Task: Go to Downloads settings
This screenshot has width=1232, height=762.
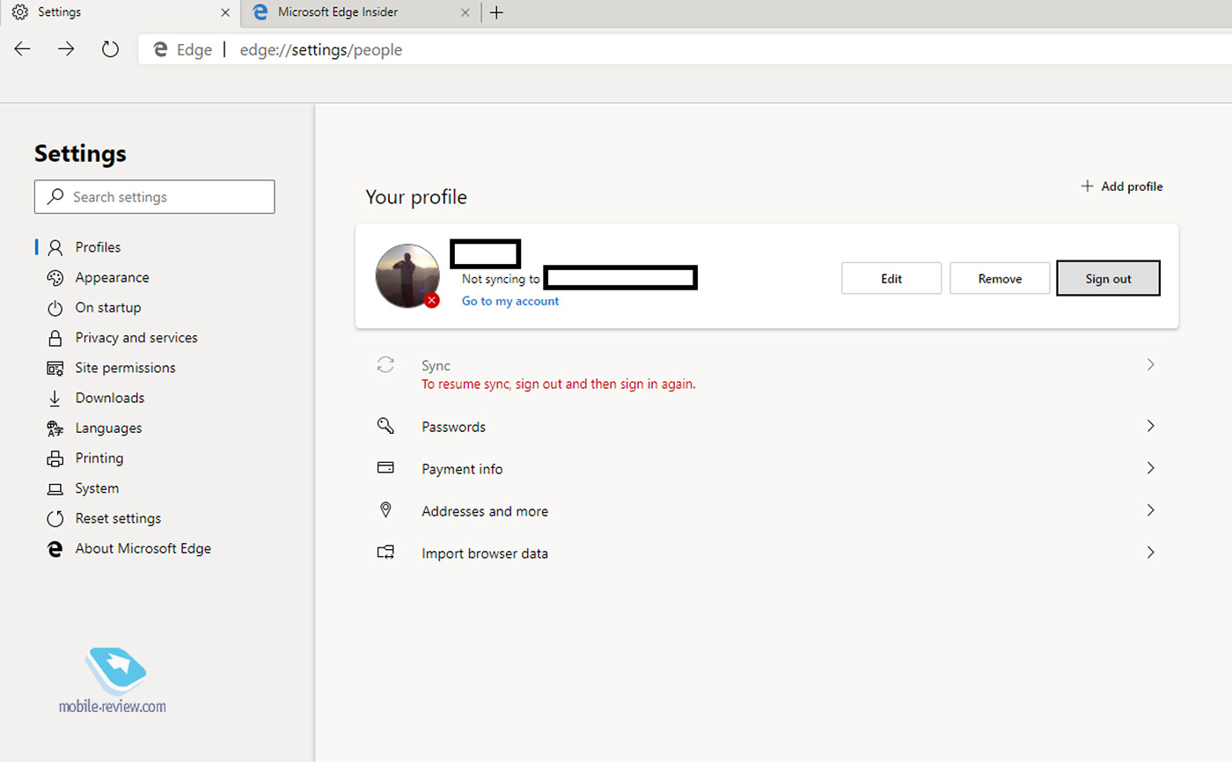Action: coord(110,398)
